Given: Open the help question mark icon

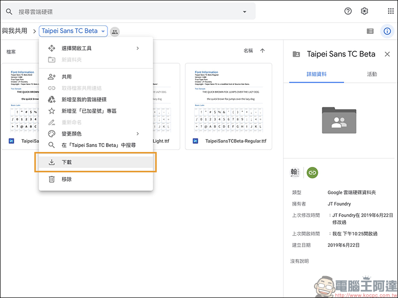Looking at the screenshot, I should click(x=348, y=11).
